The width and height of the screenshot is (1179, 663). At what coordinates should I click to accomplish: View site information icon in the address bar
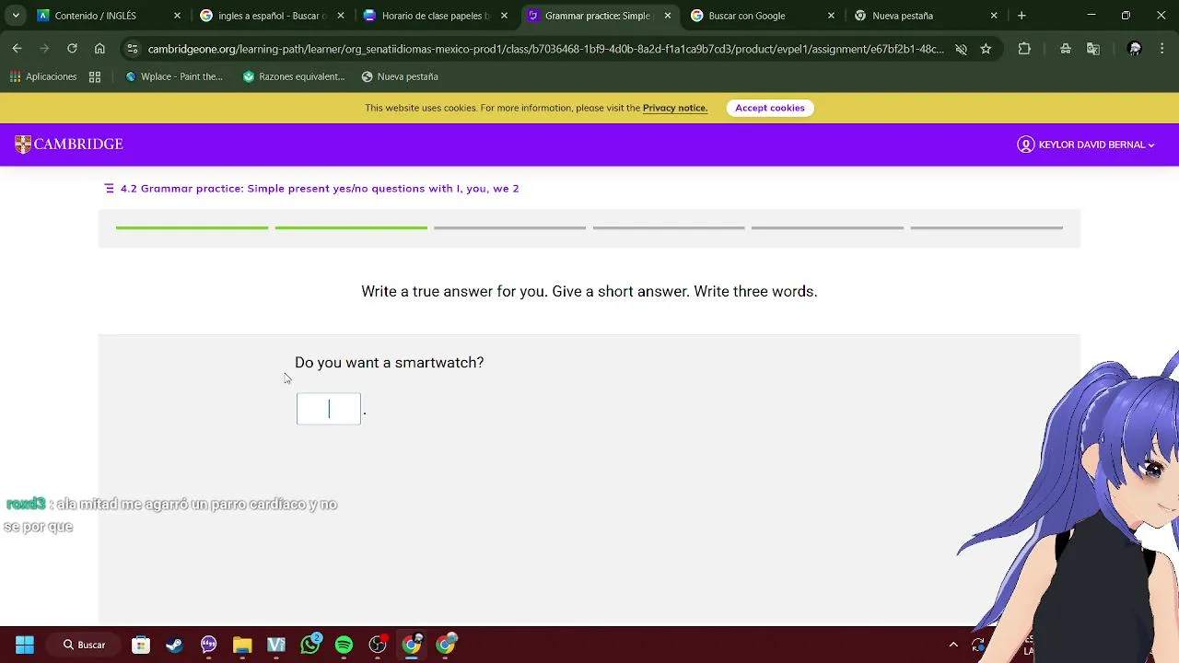pos(132,49)
